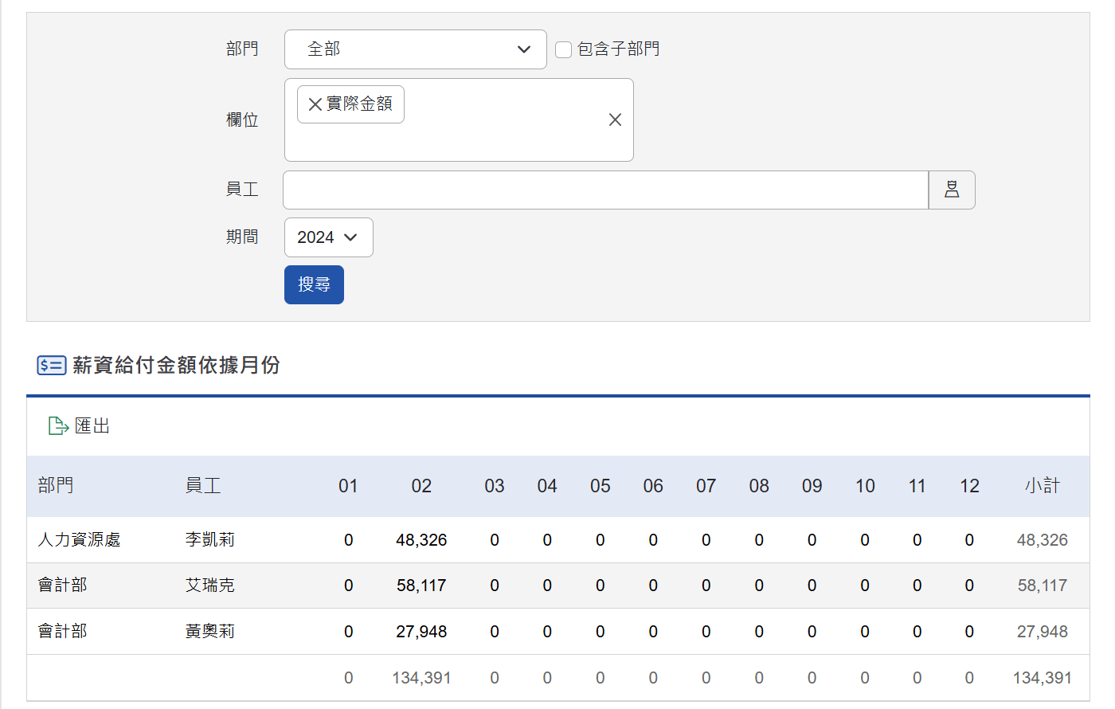Image resolution: width=1115 pixels, height=709 pixels.
Task: Select the 李凱莉 employee row
Action: pos(210,540)
